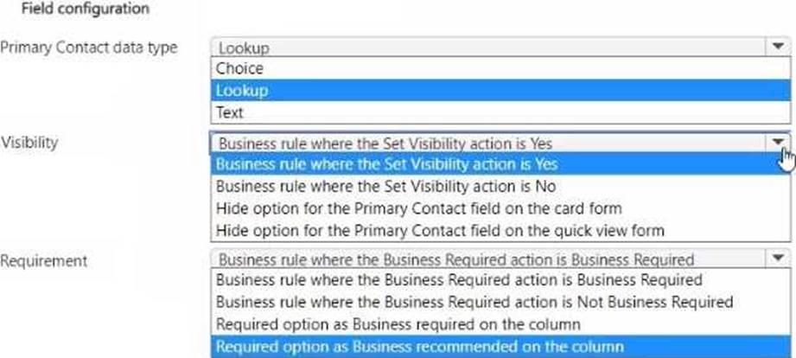Select Business Required action is Not Business Required
Image resolution: width=796 pixels, height=358 pixels.
474,303
